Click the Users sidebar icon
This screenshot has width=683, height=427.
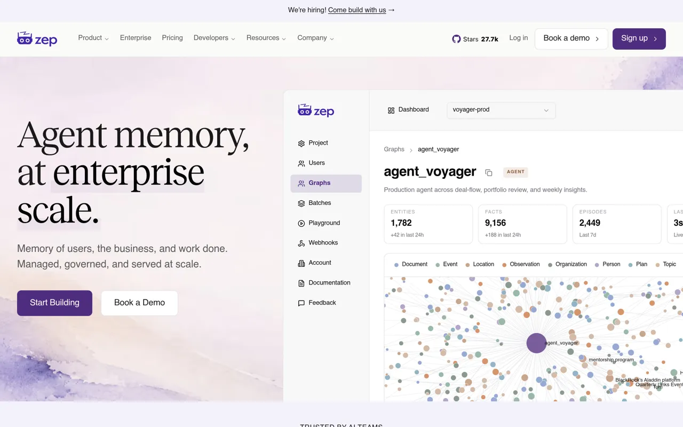[301, 163]
